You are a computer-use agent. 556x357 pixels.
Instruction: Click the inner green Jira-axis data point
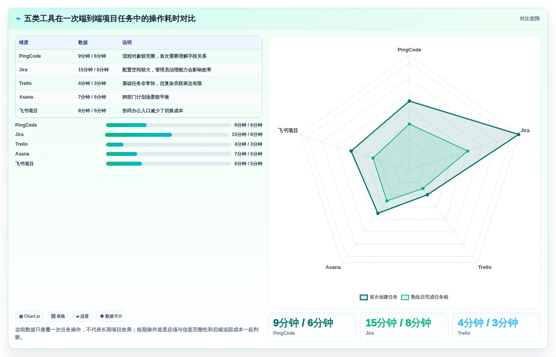click(x=467, y=151)
